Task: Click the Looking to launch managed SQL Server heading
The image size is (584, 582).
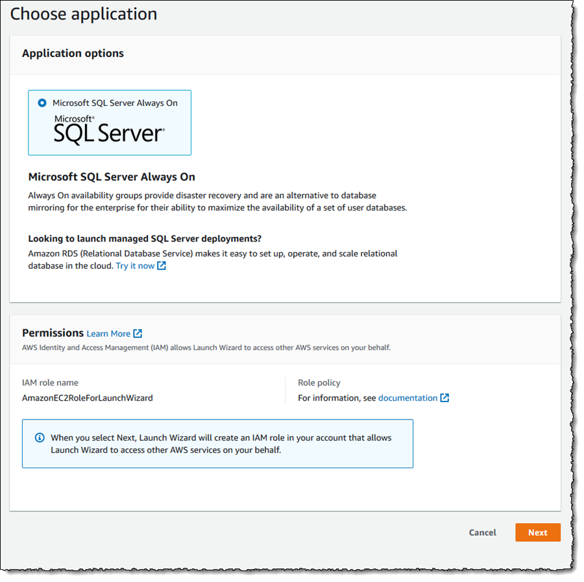Action: point(145,238)
